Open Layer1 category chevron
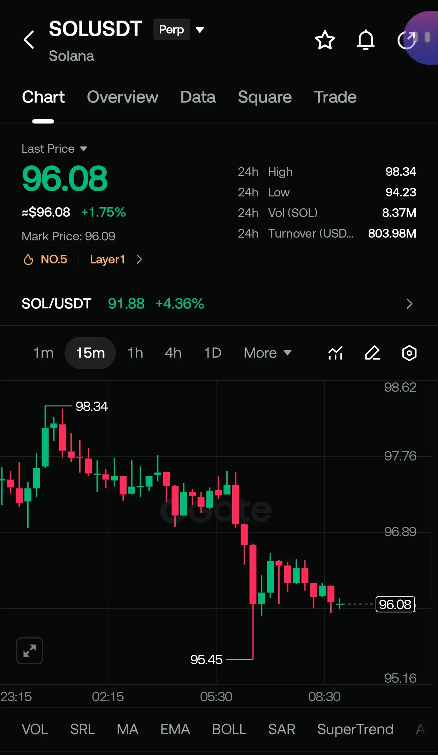Screen dimensions: 438x755 (x=139, y=259)
